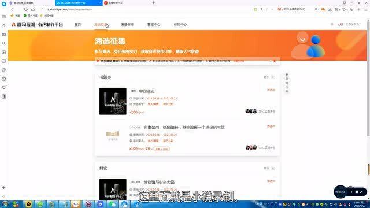This screenshot has height=208, width=370.
Task: Open the 演播书库 navigation item
Action: coord(127,24)
